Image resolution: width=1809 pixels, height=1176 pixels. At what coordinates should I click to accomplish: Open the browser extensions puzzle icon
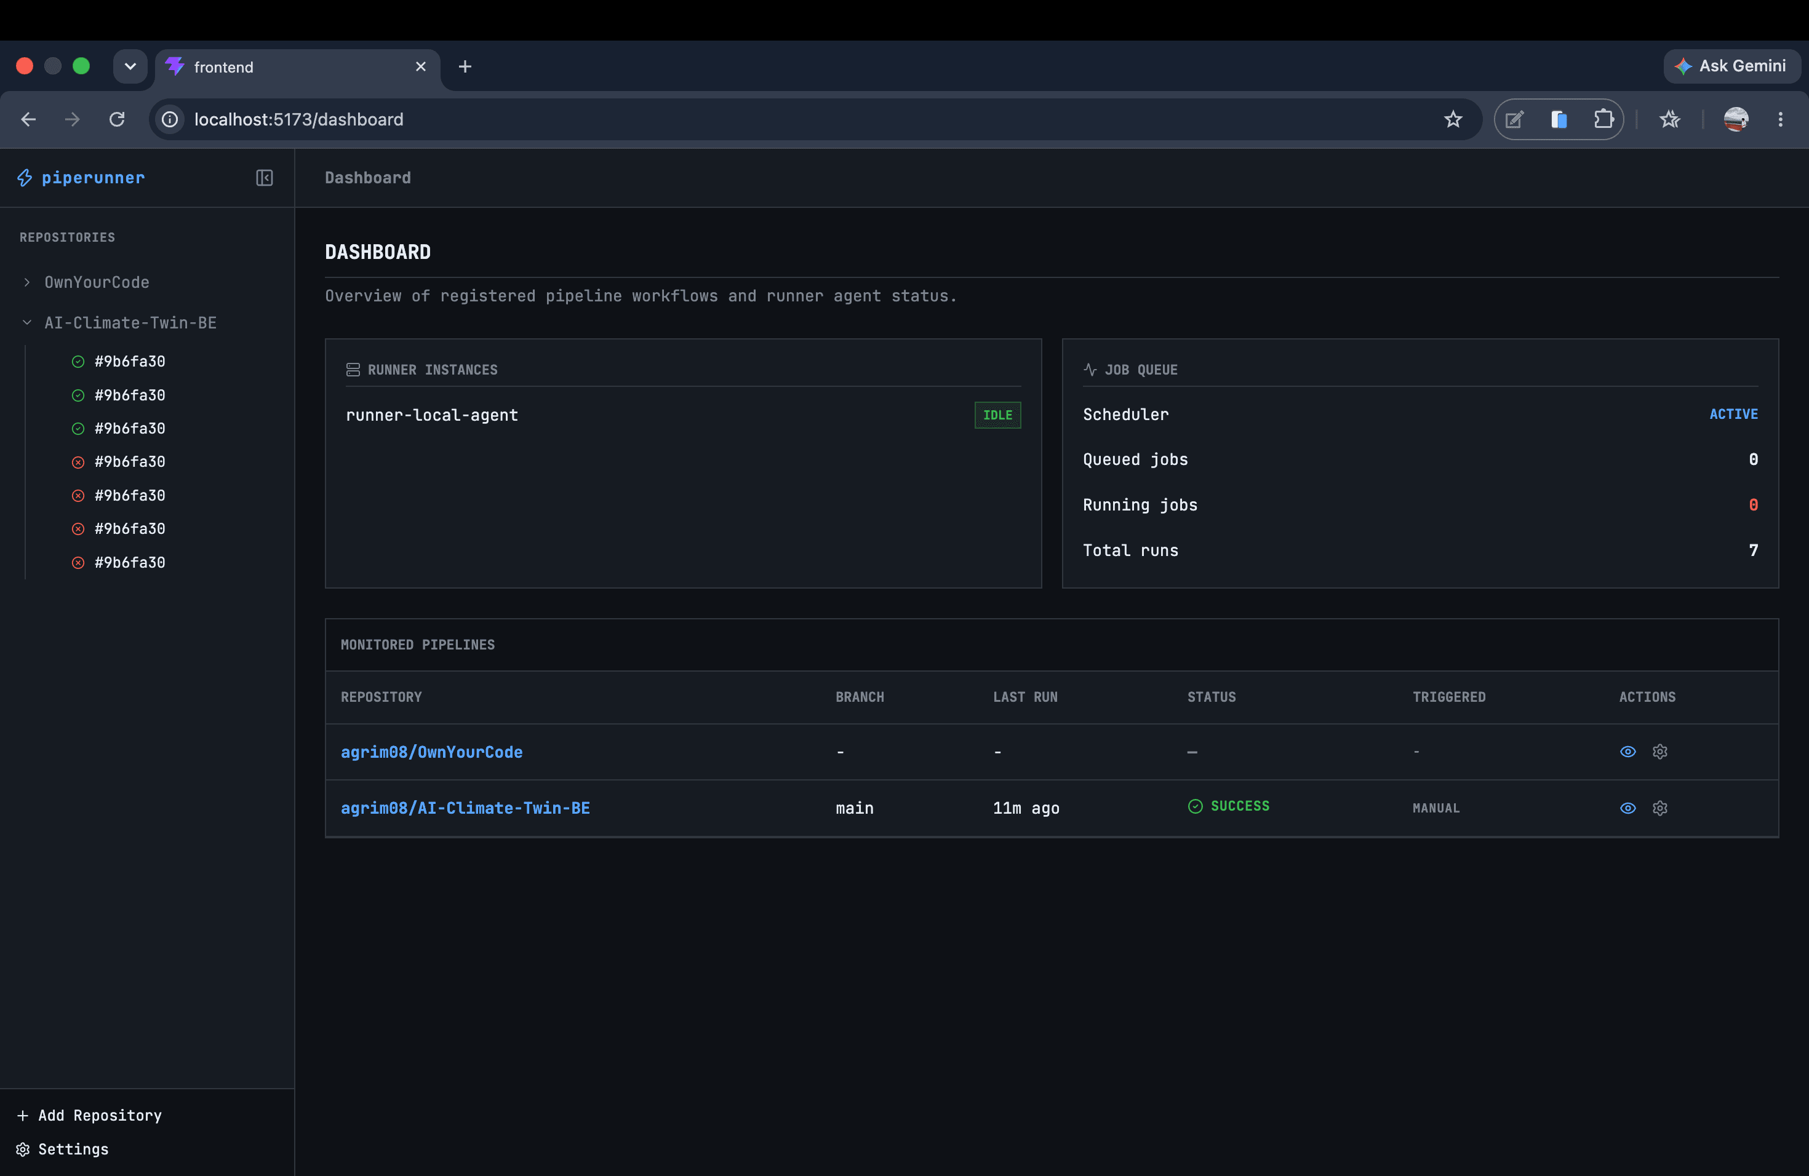click(x=1603, y=119)
